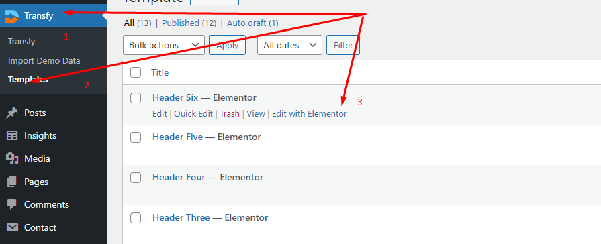Click the Apply button
The height and width of the screenshot is (244, 601).
click(x=227, y=45)
